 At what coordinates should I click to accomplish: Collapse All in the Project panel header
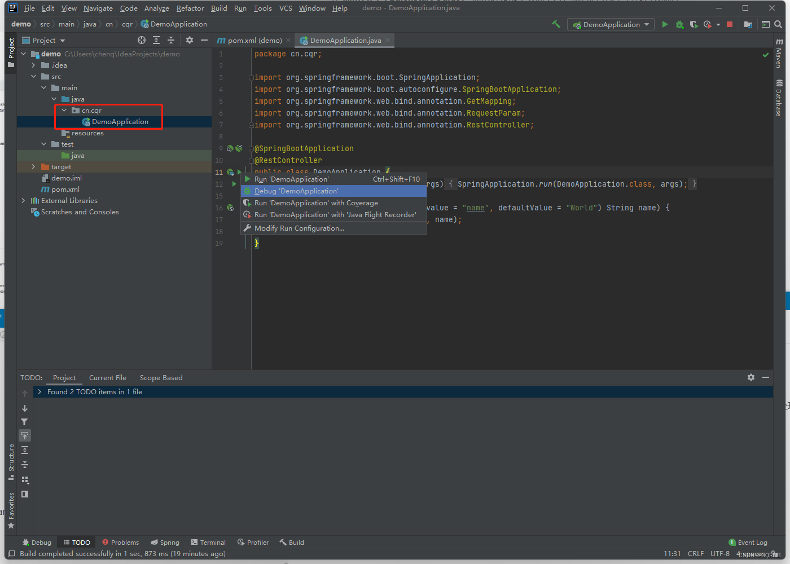tap(171, 40)
